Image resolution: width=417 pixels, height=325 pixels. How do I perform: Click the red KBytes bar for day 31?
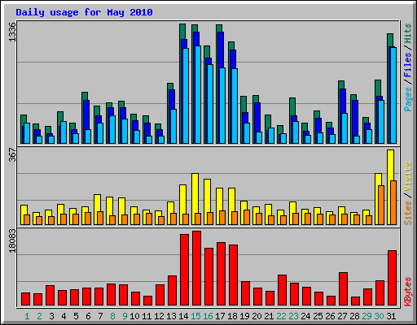pos(393,278)
